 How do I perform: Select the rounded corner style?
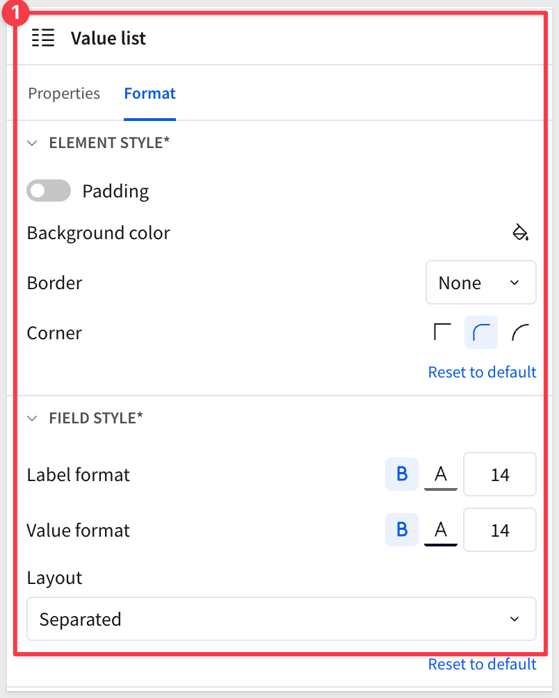pyautogui.click(x=481, y=333)
